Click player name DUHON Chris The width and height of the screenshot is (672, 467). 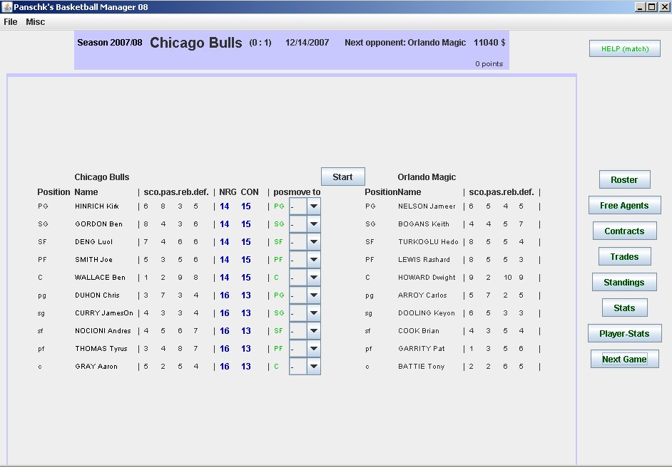coord(97,295)
